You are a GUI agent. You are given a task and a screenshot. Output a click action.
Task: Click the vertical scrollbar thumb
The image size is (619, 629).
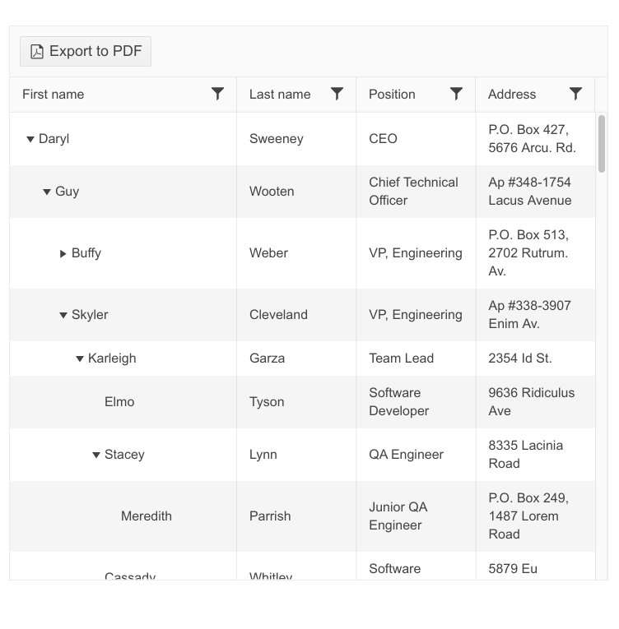click(x=602, y=144)
